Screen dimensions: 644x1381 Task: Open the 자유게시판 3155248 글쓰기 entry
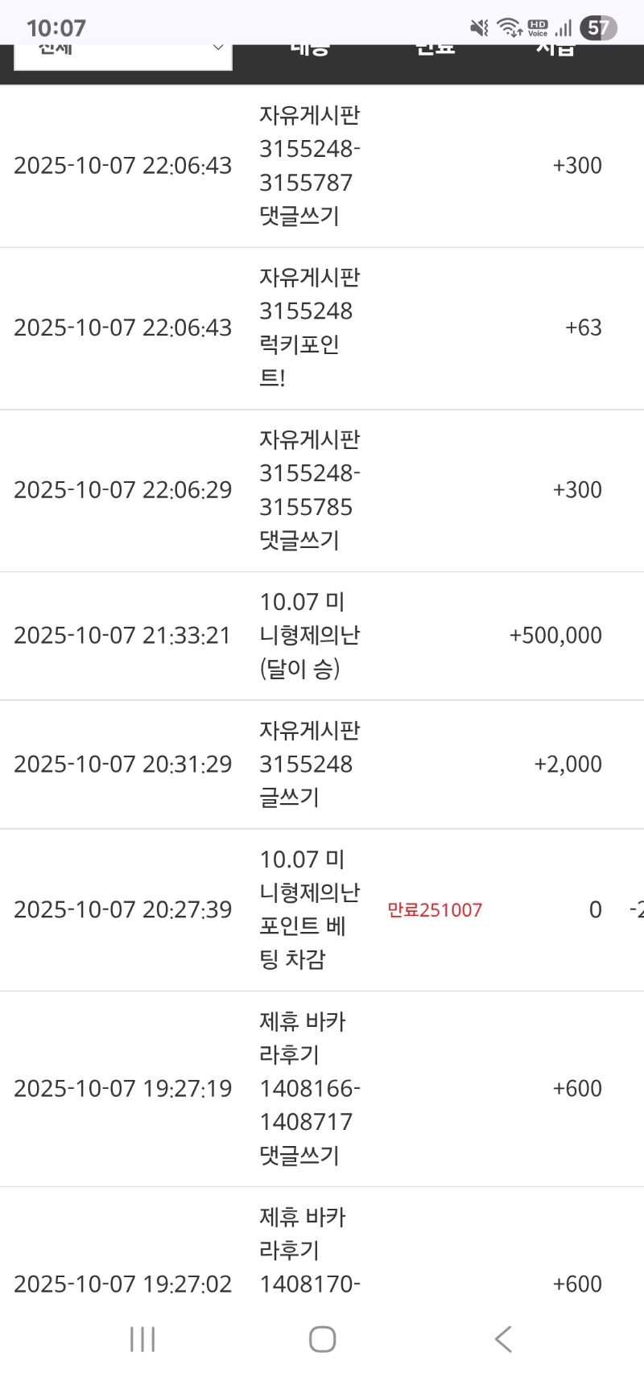tap(309, 764)
